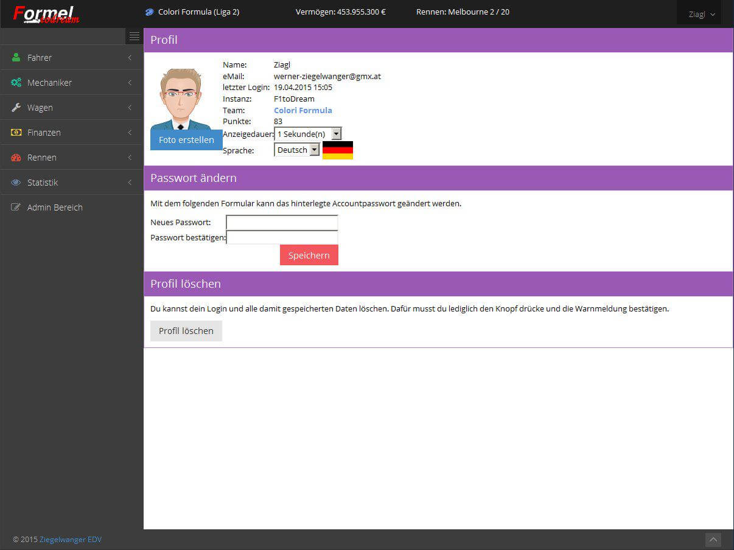Expand the Finanzen menu chevron
Screen dimensions: 734x550
click(x=130, y=133)
